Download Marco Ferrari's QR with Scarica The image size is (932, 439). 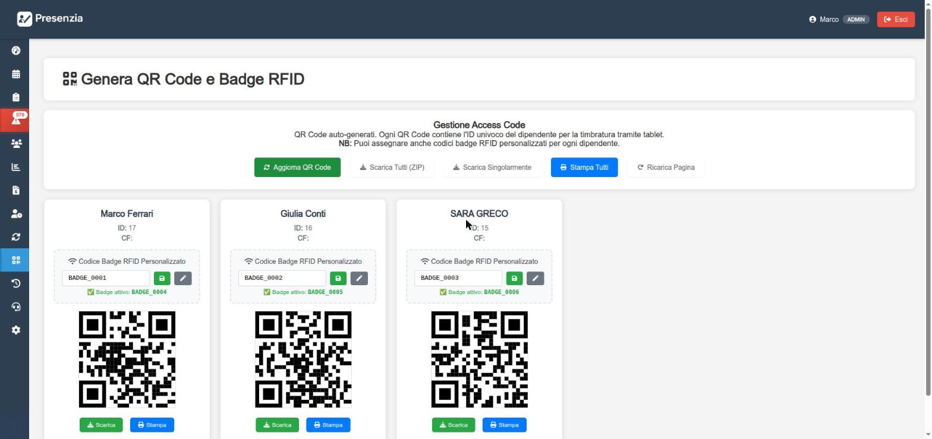click(x=101, y=425)
